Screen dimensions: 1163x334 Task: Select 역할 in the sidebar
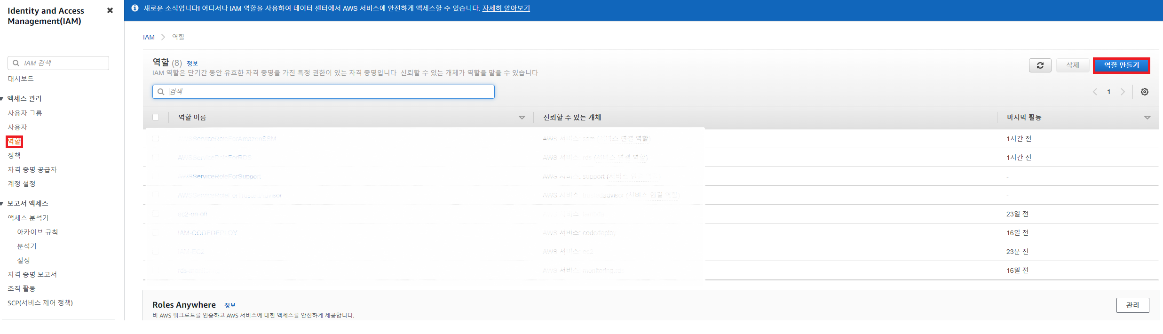(x=14, y=141)
